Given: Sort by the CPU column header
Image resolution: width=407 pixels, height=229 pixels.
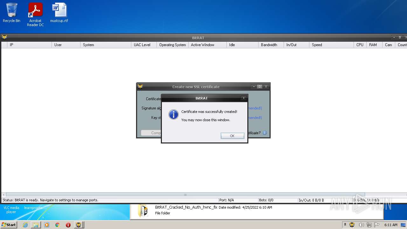Looking at the screenshot, I should (360, 45).
